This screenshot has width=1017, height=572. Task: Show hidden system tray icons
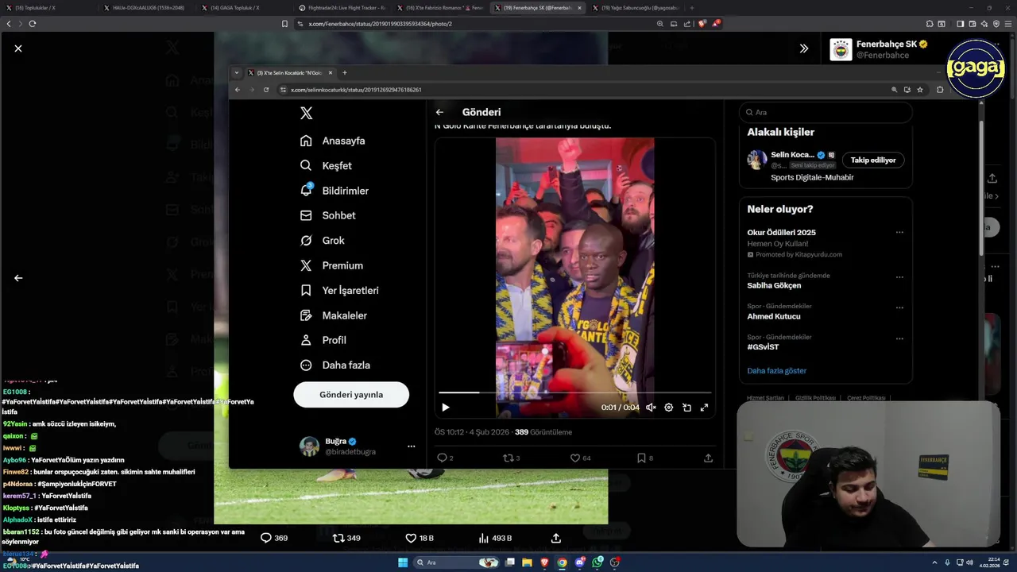pos(934,562)
